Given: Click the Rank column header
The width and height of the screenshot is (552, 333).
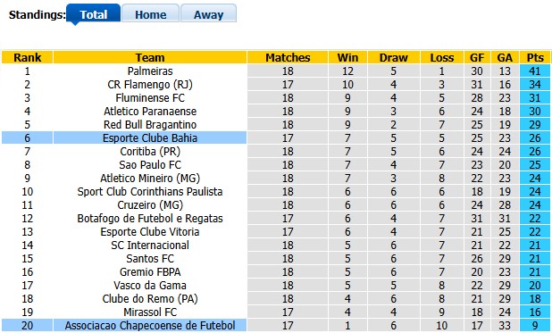Looking at the screenshot, I should coord(28,57).
